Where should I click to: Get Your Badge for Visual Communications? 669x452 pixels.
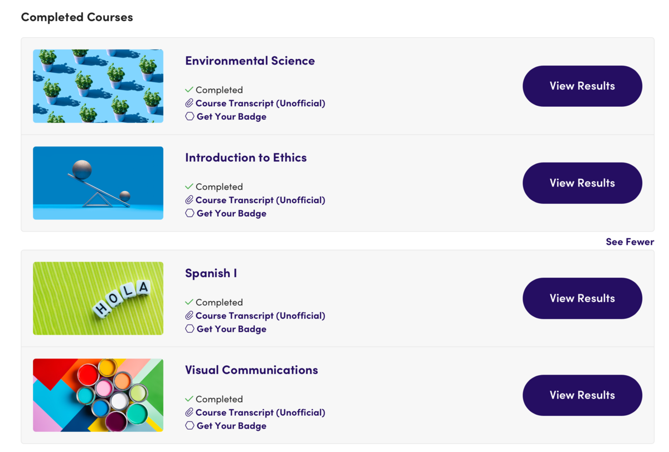click(231, 426)
